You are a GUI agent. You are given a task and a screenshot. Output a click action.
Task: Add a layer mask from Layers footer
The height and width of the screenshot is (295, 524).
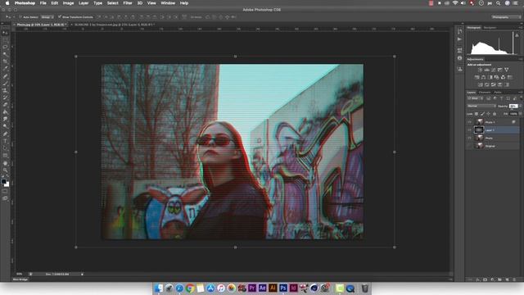pyautogui.click(x=485, y=279)
